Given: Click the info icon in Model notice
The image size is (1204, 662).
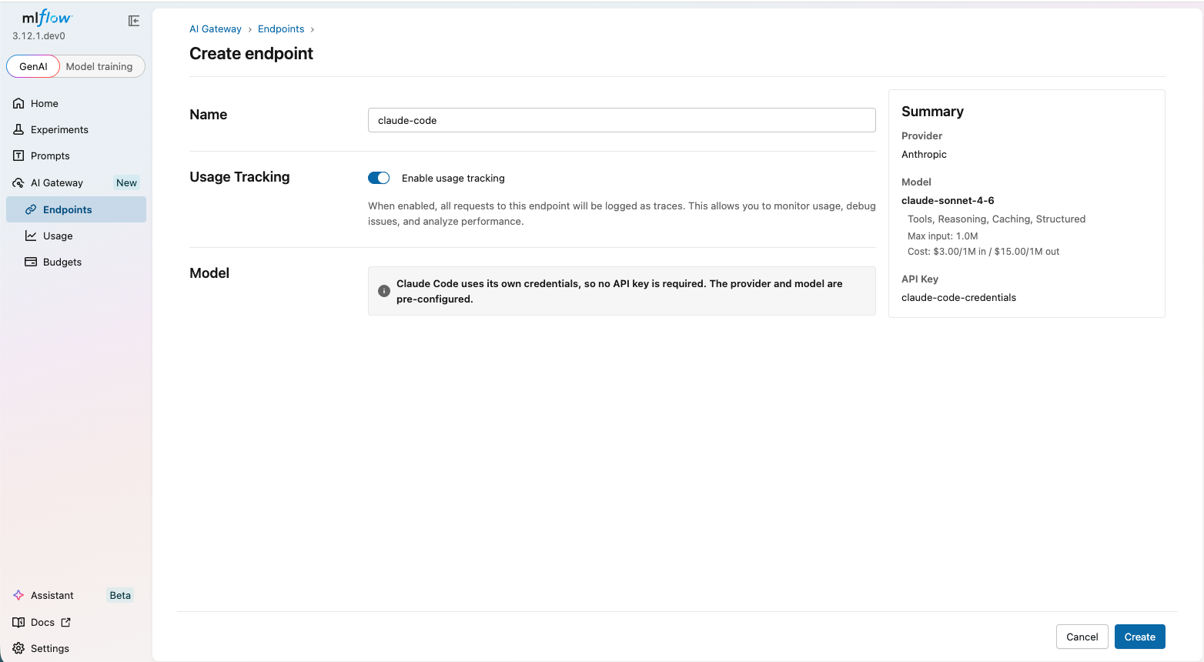Looking at the screenshot, I should point(384,291).
